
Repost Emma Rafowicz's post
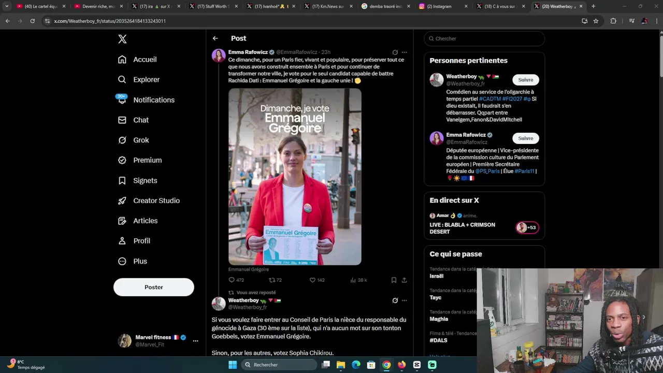point(276,280)
